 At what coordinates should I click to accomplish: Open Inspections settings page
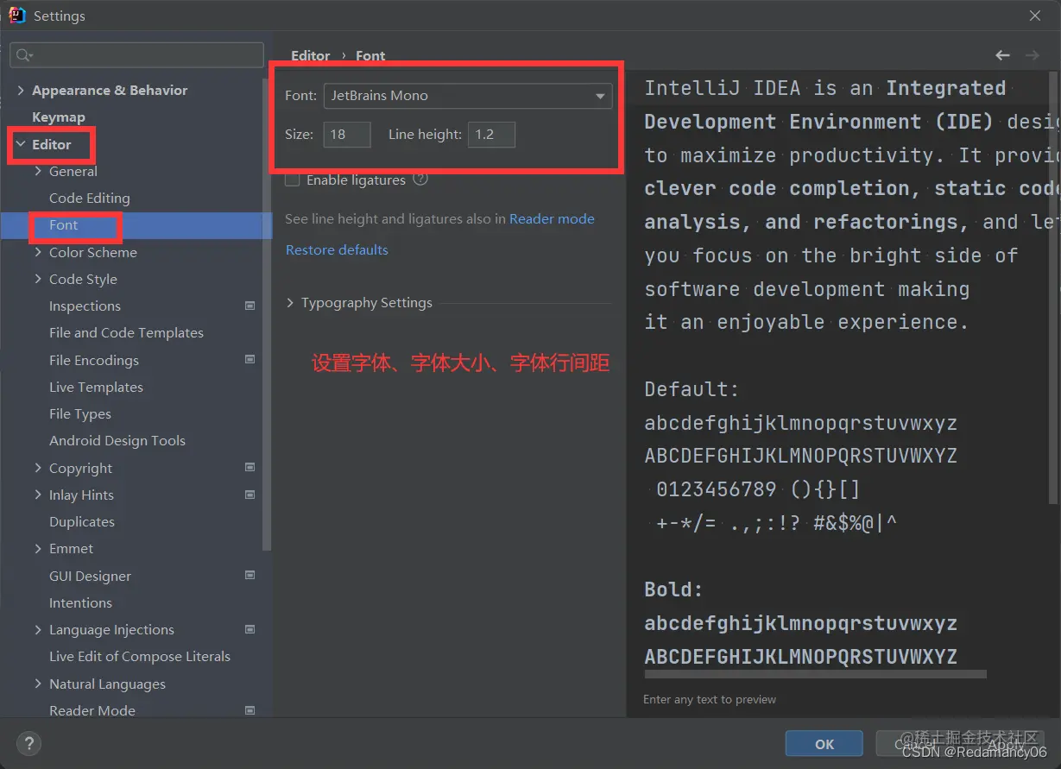85,306
